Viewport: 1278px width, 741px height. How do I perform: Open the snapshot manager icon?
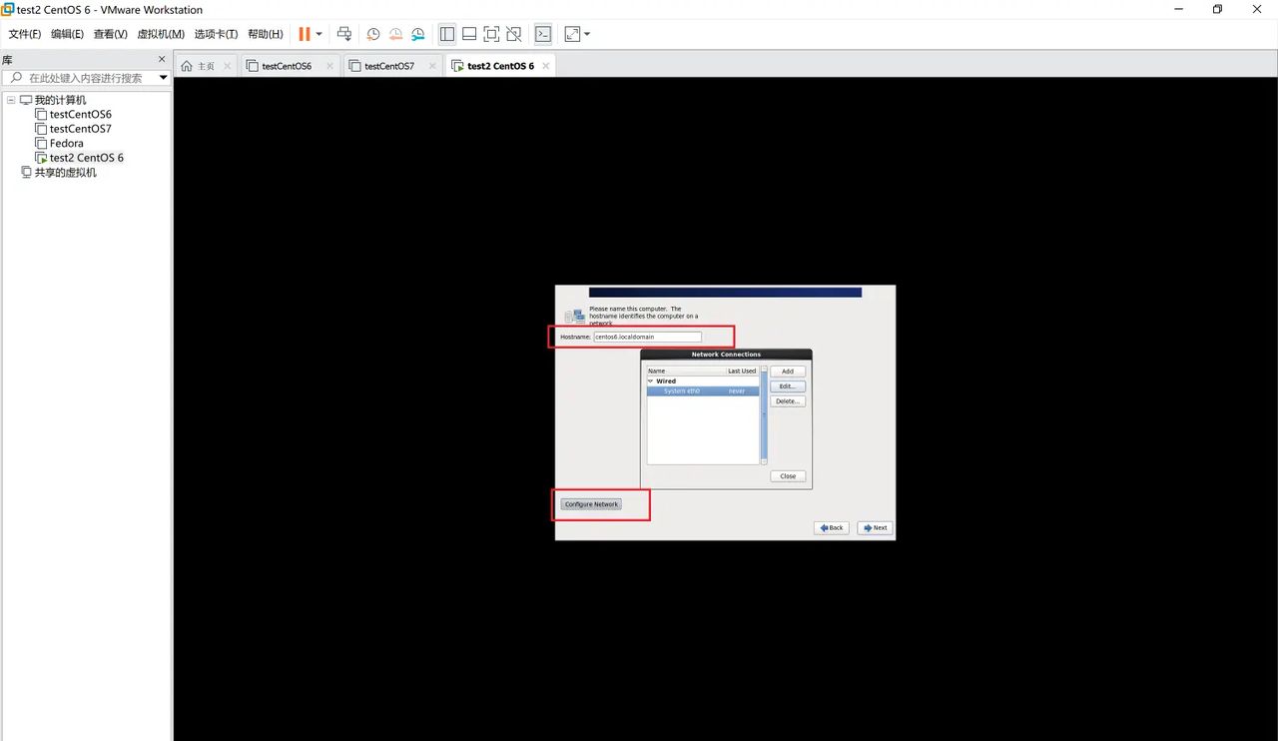point(417,34)
